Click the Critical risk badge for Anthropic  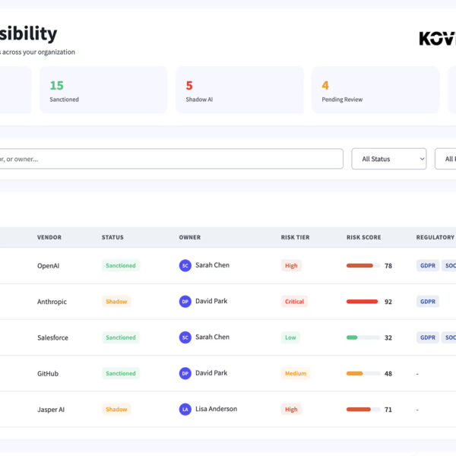pyautogui.click(x=294, y=302)
